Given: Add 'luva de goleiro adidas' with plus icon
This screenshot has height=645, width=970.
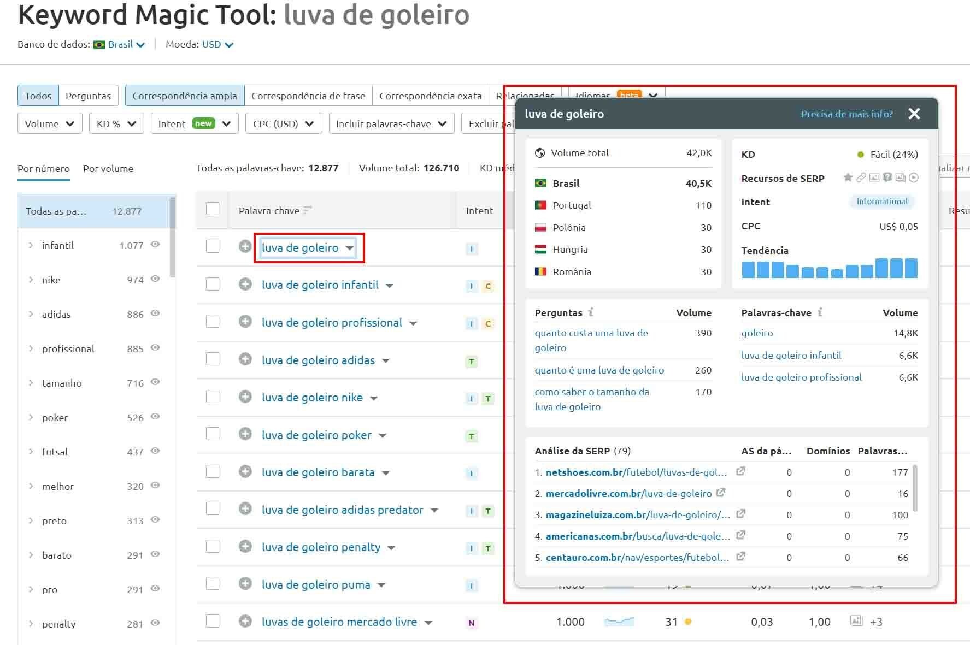Looking at the screenshot, I should (x=245, y=359).
